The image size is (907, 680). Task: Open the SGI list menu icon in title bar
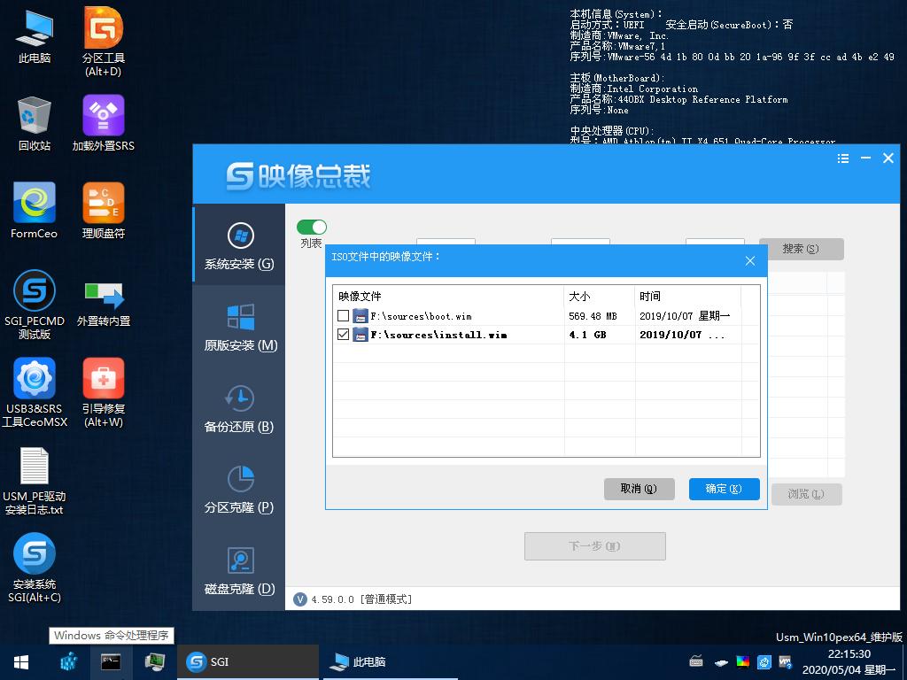tap(843, 158)
